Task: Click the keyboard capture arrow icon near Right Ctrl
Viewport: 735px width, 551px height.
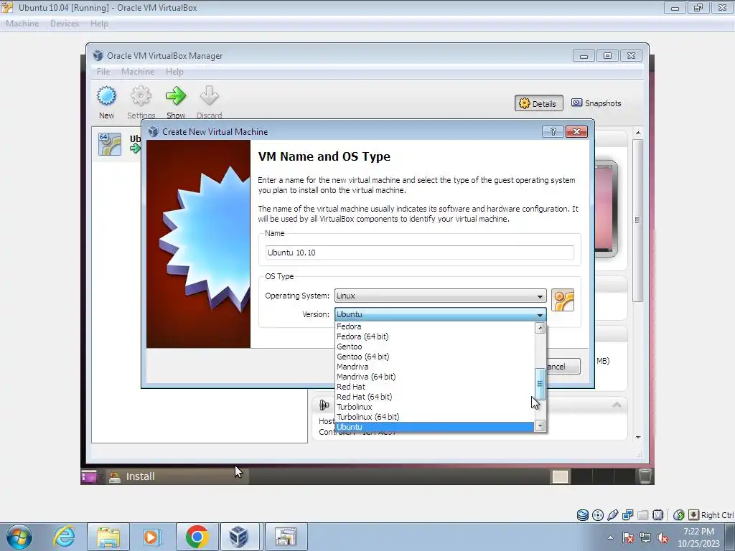Action: click(693, 515)
